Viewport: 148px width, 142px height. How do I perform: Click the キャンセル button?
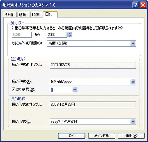click(x=101, y=136)
